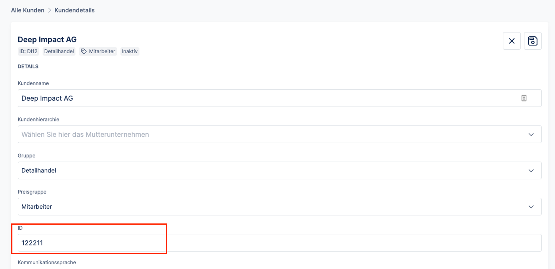Image resolution: width=555 pixels, height=269 pixels.
Task: Go back to Alle Kunden breadcrumb
Action: [27, 10]
